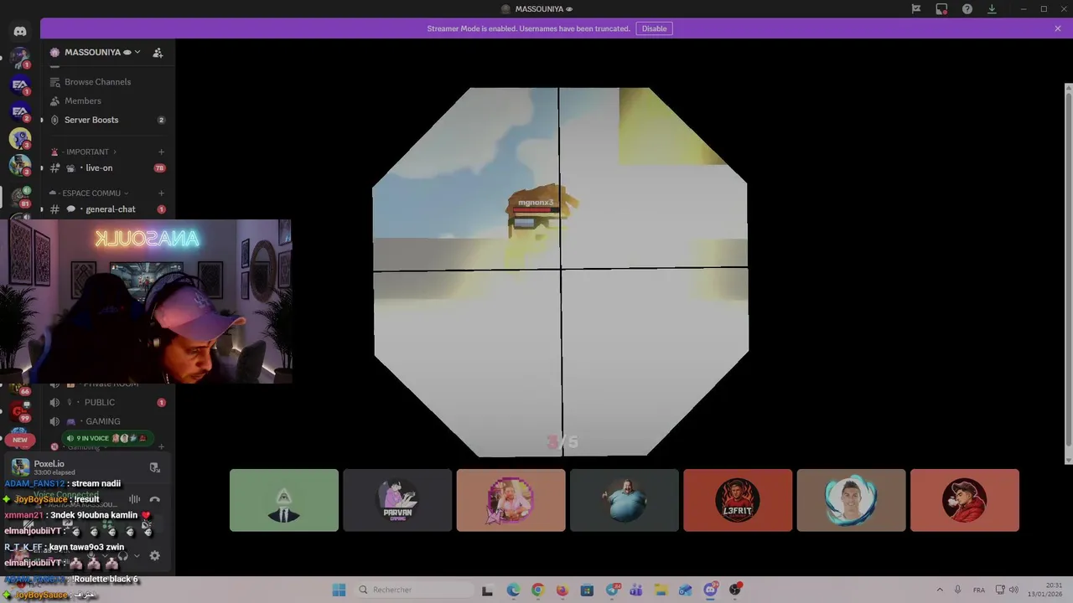This screenshot has width=1073, height=603.
Task: Disconnect from voice with hang-up icon
Action: pyautogui.click(x=154, y=499)
